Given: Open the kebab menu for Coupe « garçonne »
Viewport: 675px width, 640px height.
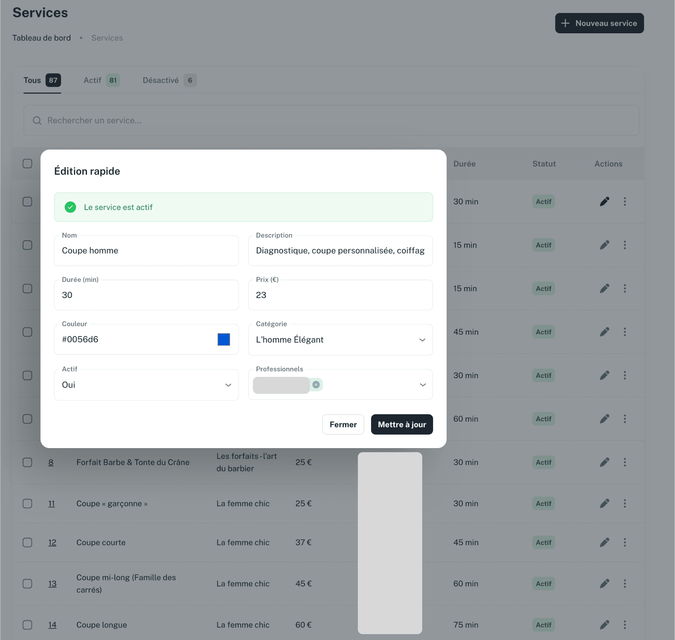Looking at the screenshot, I should pyautogui.click(x=625, y=503).
